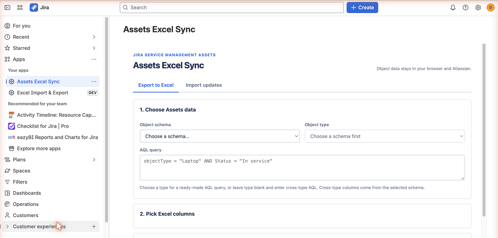This screenshot has height=238, width=498.
Task: Click the Apps grid icon in sidebar
Action: point(7,59)
